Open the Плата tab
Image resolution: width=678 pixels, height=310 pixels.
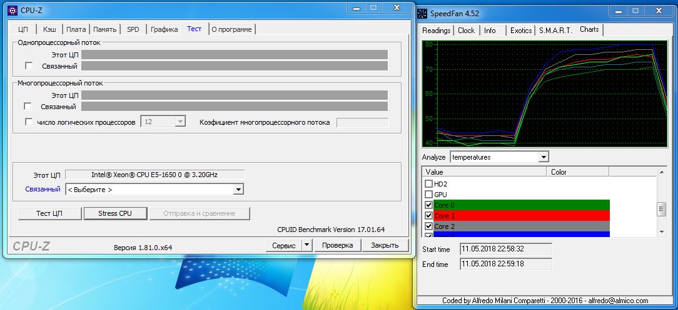tap(76, 29)
